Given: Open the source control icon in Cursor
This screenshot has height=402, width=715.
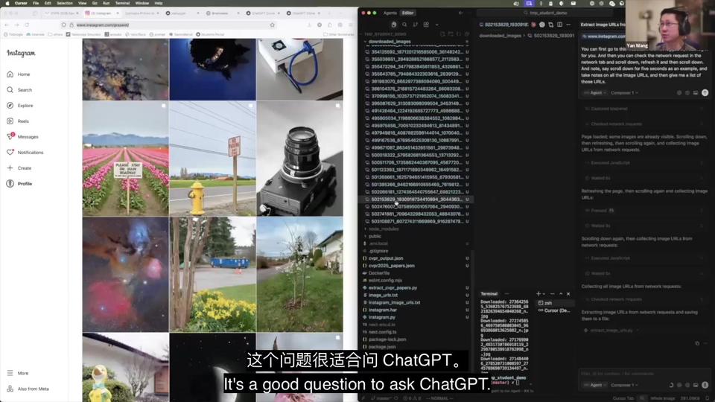Looking at the screenshot, I should point(416,25).
